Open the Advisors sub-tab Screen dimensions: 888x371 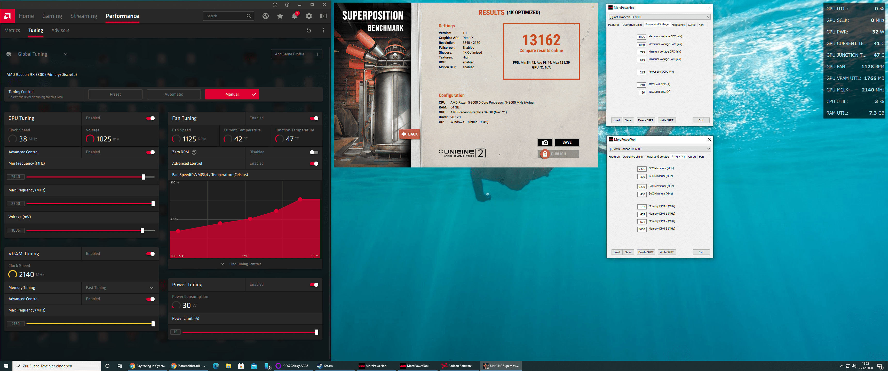coord(60,30)
